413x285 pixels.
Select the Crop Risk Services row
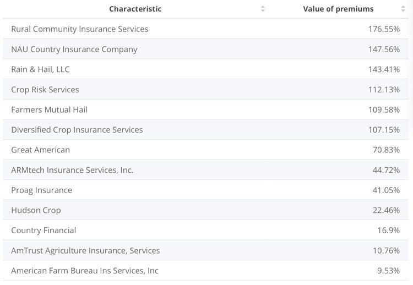45,90
